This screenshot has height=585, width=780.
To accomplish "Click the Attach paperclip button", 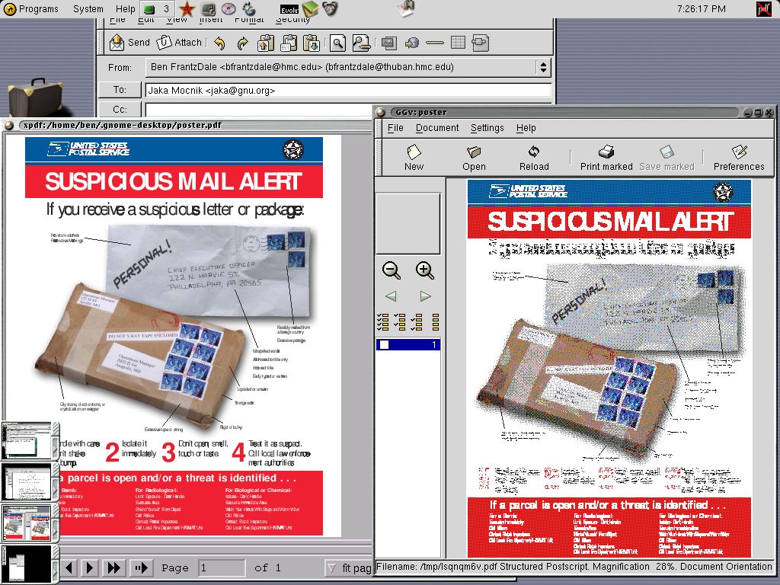I will coord(179,43).
